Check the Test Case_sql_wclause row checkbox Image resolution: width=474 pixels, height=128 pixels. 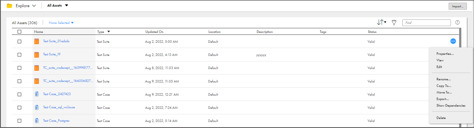(19, 107)
